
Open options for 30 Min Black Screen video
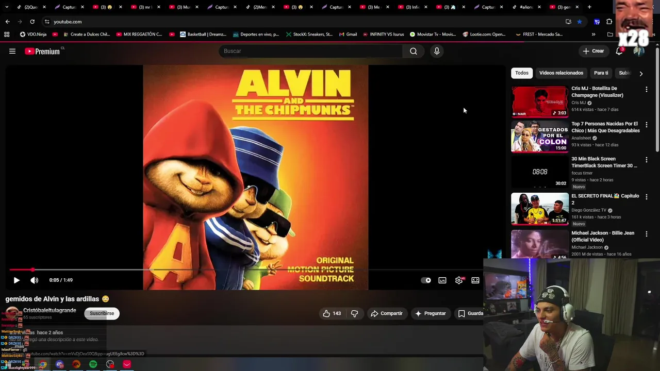coord(646,160)
